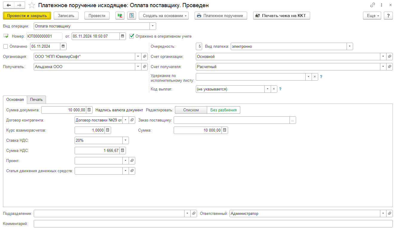394x228 pixels.
Task: Select the Основная tab
Action: (x=15, y=100)
